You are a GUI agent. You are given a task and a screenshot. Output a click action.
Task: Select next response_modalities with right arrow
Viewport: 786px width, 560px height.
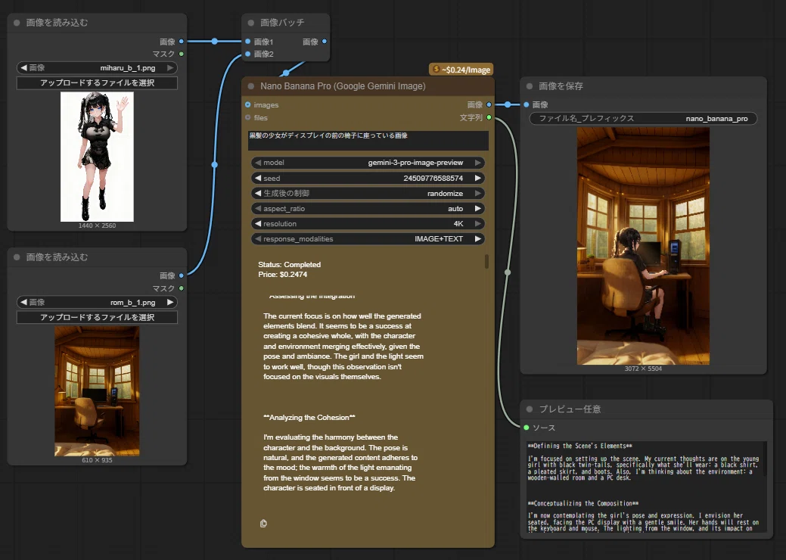point(477,239)
